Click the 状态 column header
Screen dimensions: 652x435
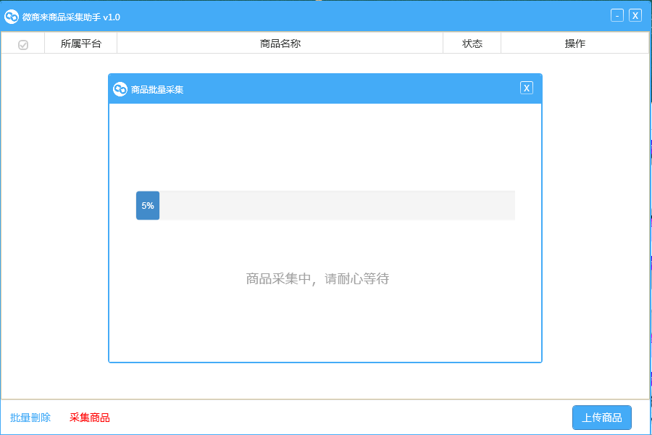pyautogui.click(x=472, y=43)
